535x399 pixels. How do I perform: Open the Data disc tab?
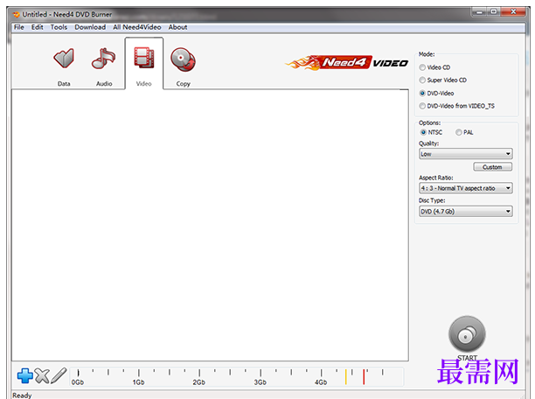[64, 66]
